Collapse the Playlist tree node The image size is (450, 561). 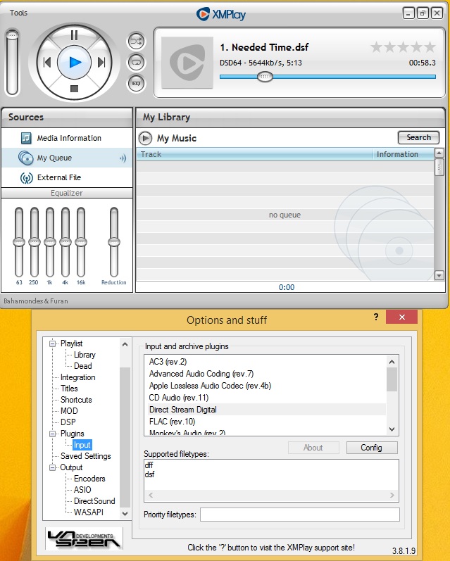pos(53,343)
